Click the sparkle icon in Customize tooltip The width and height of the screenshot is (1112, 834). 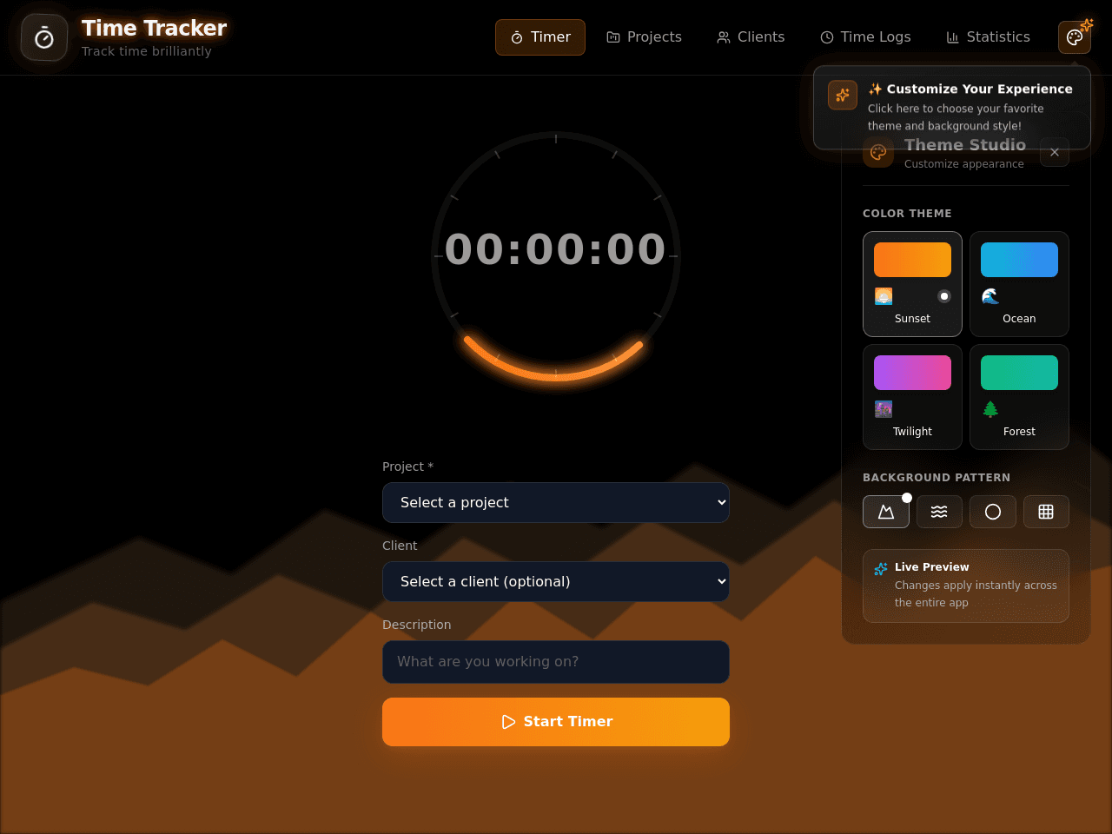(843, 95)
